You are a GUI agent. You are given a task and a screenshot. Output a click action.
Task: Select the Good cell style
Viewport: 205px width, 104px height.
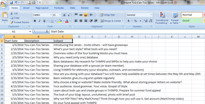[x=192, y=21]
